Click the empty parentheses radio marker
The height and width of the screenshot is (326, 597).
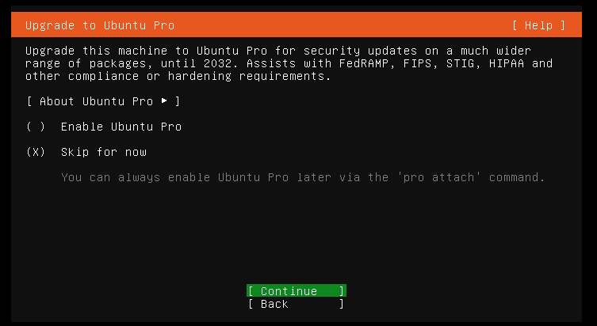pos(36,127)
